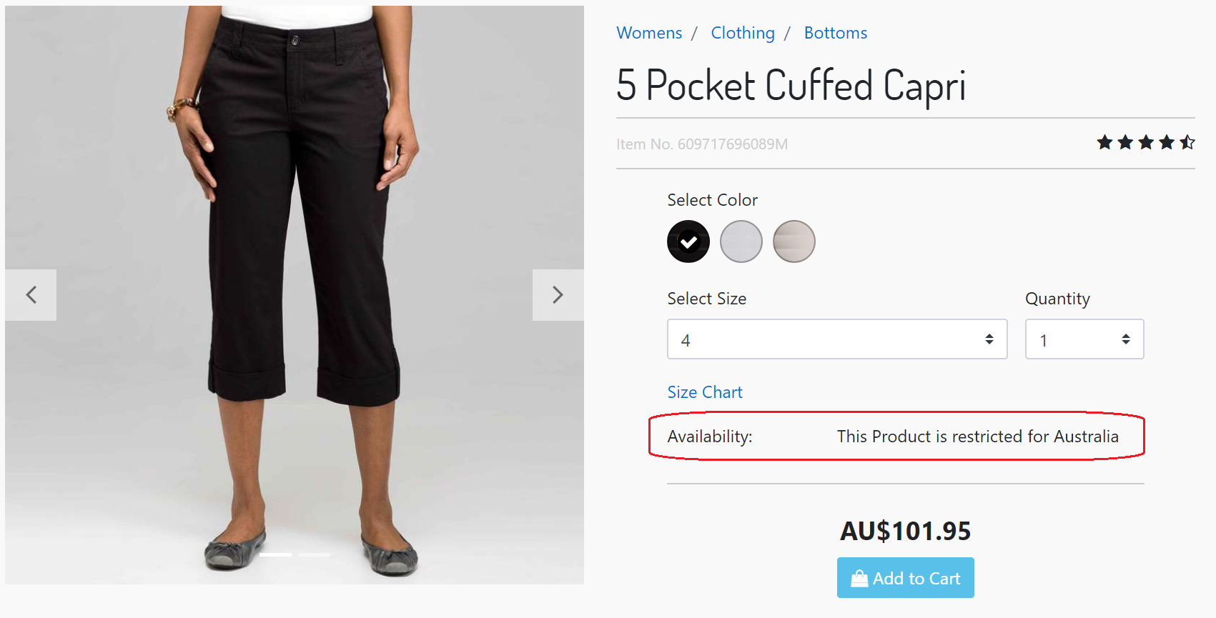The image size is (1216, 618).
Task: View the Size Chart link
Action: click(x=705, y=392)
